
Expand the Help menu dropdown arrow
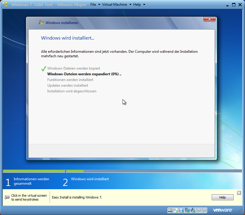[x=144, y=4]
